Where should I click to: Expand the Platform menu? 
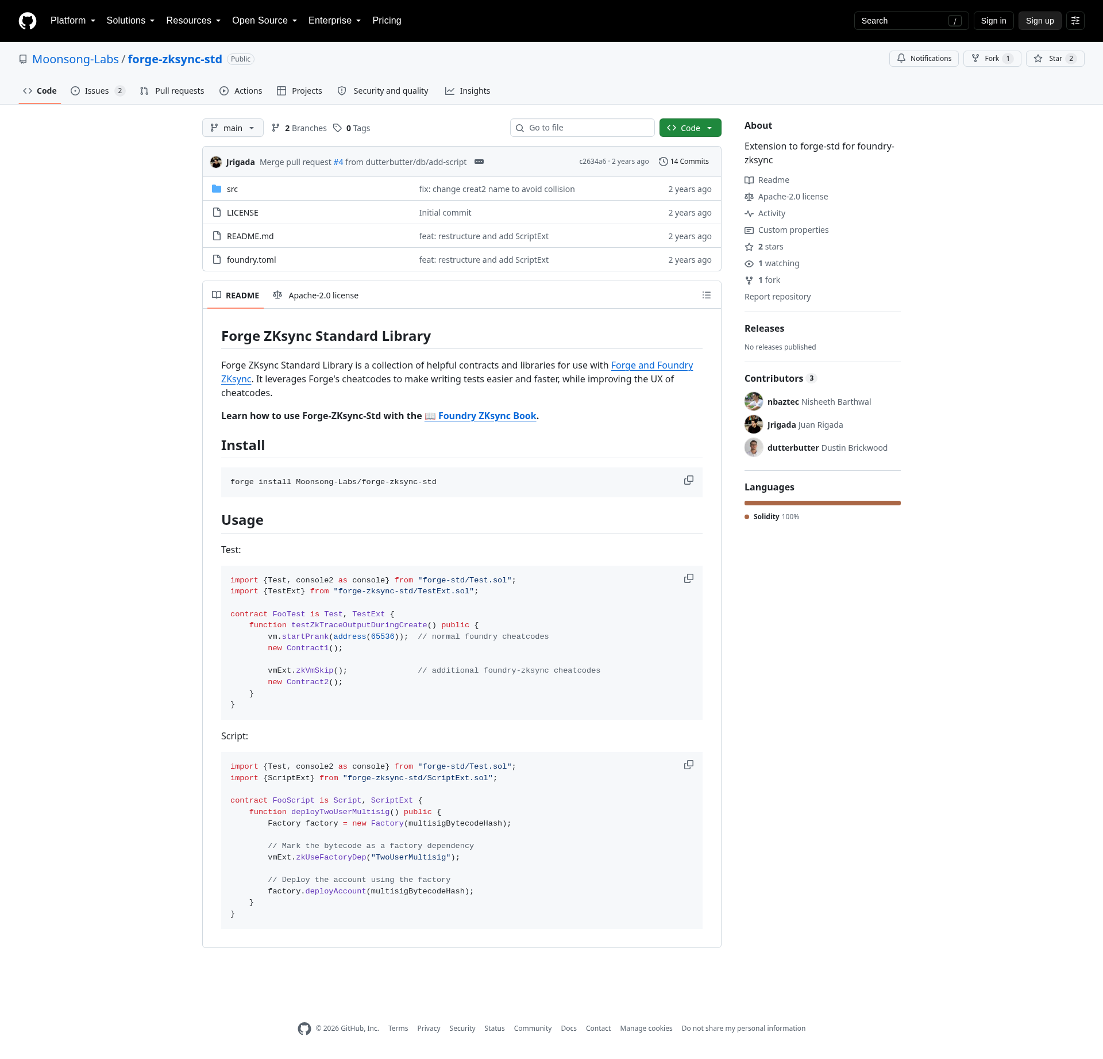[x=73, y=21]
